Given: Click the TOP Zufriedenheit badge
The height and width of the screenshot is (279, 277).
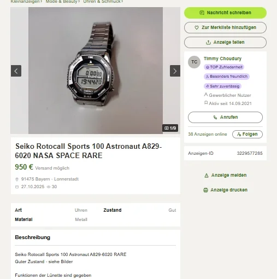Looking at the screenshot, I should 224,67.
